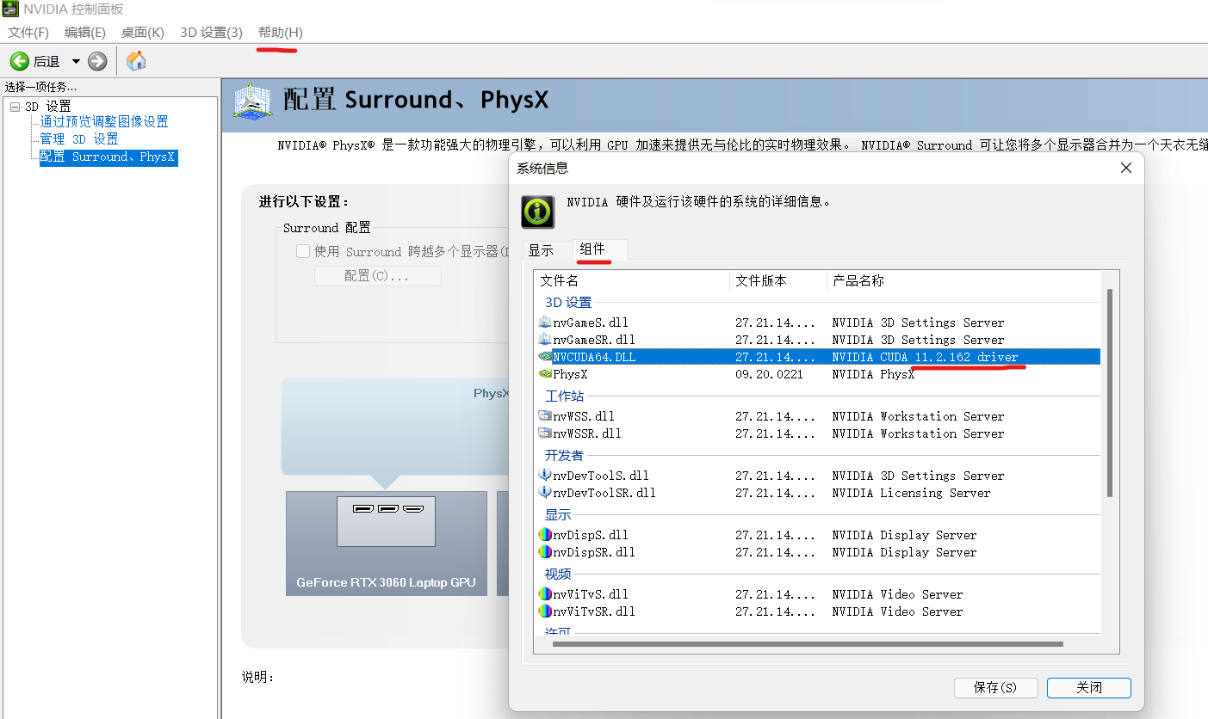Click the 开发者 group heading
This screenshot has height=719, width=1208.
tap(565, 456)
